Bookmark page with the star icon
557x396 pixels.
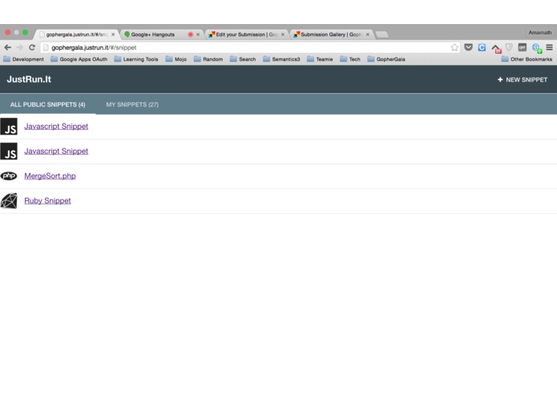coord(454,47)
